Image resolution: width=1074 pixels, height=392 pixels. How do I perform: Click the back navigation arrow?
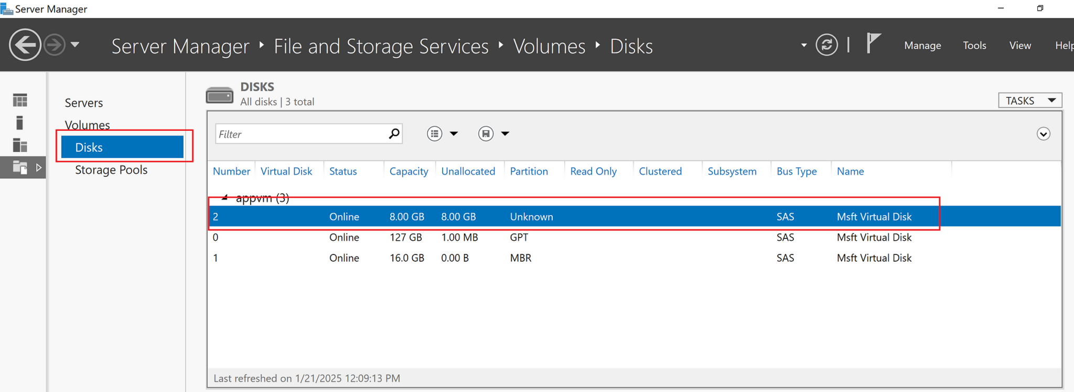click(25, 45)
